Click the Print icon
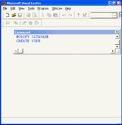Screen dimensions: 122x125 pos(28,15)
